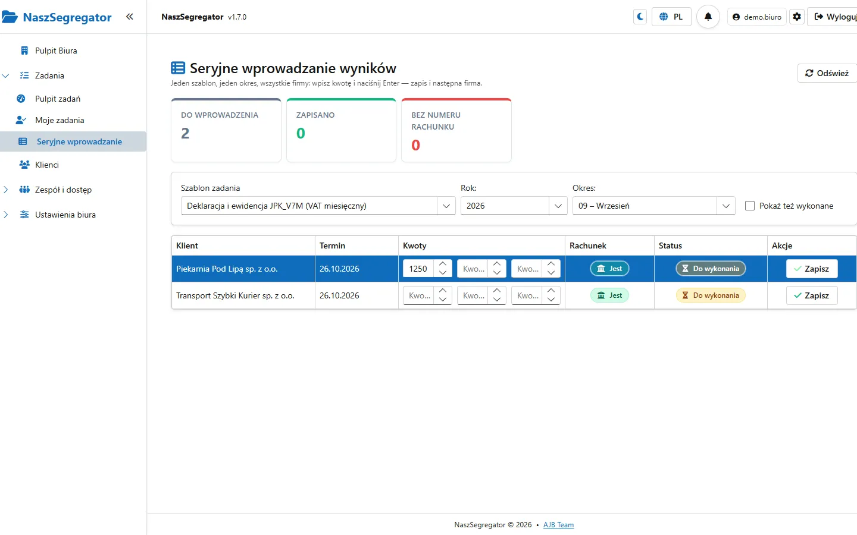Save the Transport Szybki Kurier row with Zapisz

(x=812, y=295)
